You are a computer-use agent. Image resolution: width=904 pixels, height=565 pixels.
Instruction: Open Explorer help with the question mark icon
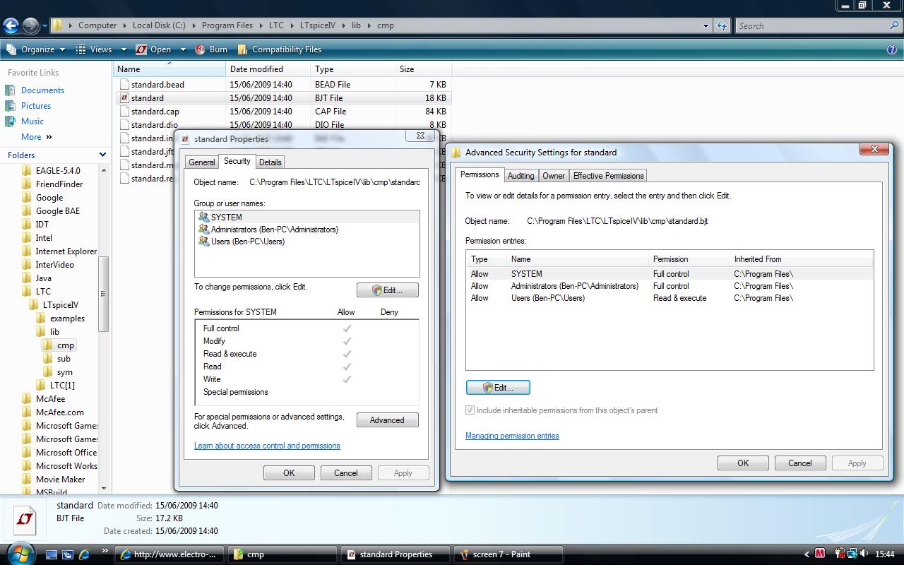point(892,49)
